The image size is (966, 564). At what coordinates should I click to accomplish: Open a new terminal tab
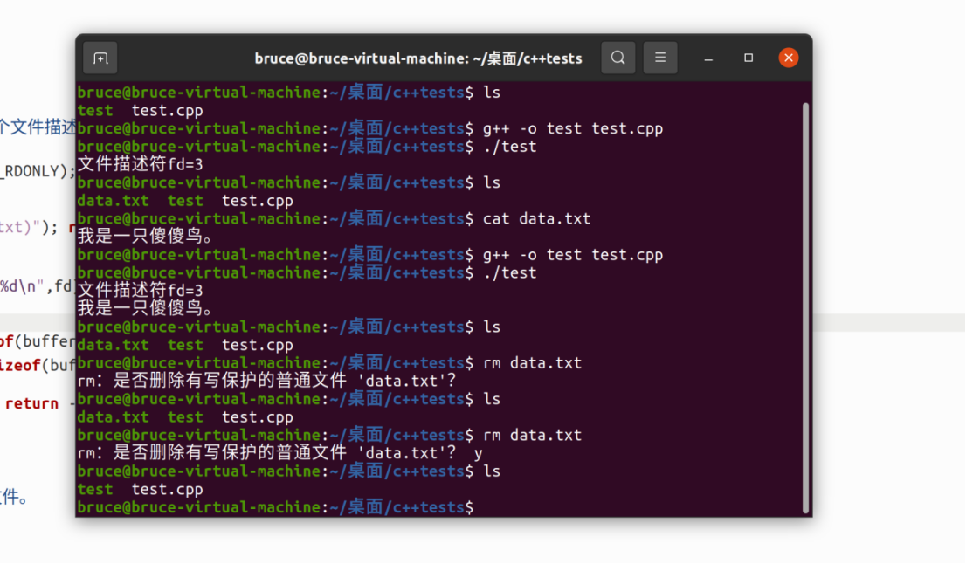(100, 58)
